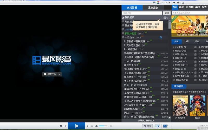The height and width of the screenshot is (130, 208).
Task: Expand 泰剧抢滩暑期荧屏 sub-item
Action: coord(125,41)
